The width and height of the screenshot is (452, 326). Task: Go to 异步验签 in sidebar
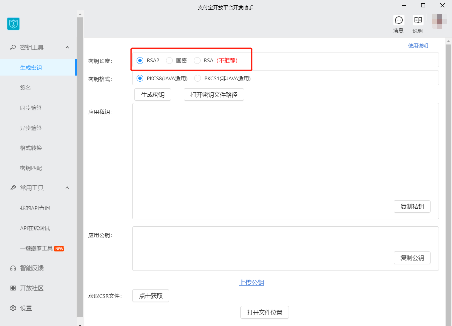38,128
